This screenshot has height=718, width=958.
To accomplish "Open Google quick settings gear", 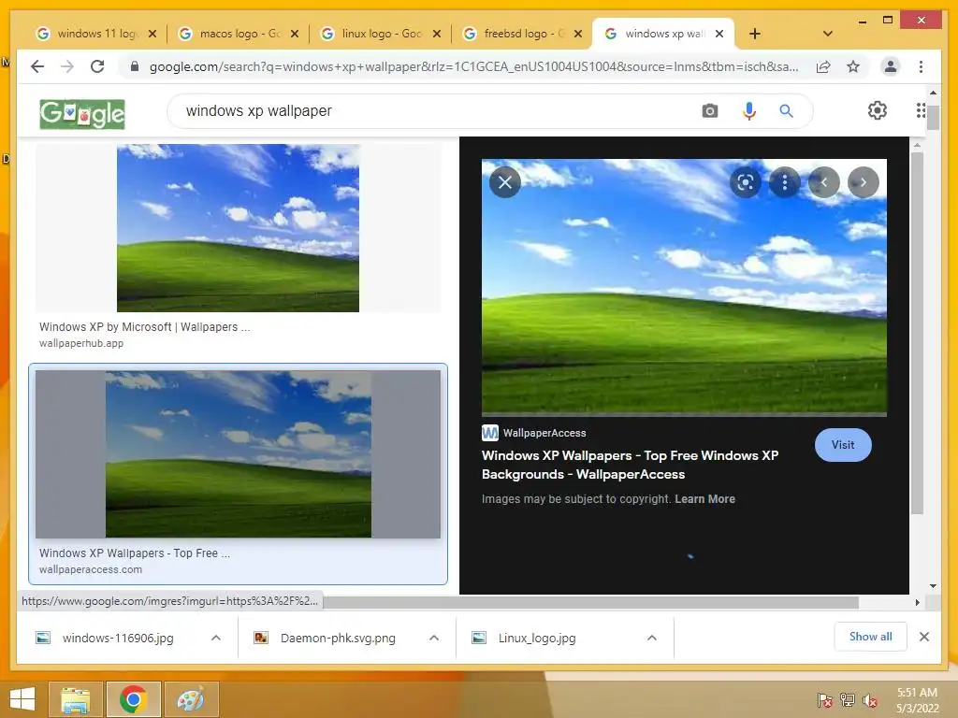I will tap(878, 110).
